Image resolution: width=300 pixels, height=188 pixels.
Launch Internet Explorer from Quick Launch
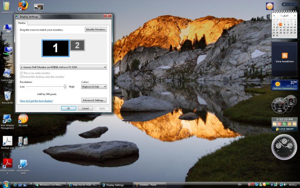point(15,185)
